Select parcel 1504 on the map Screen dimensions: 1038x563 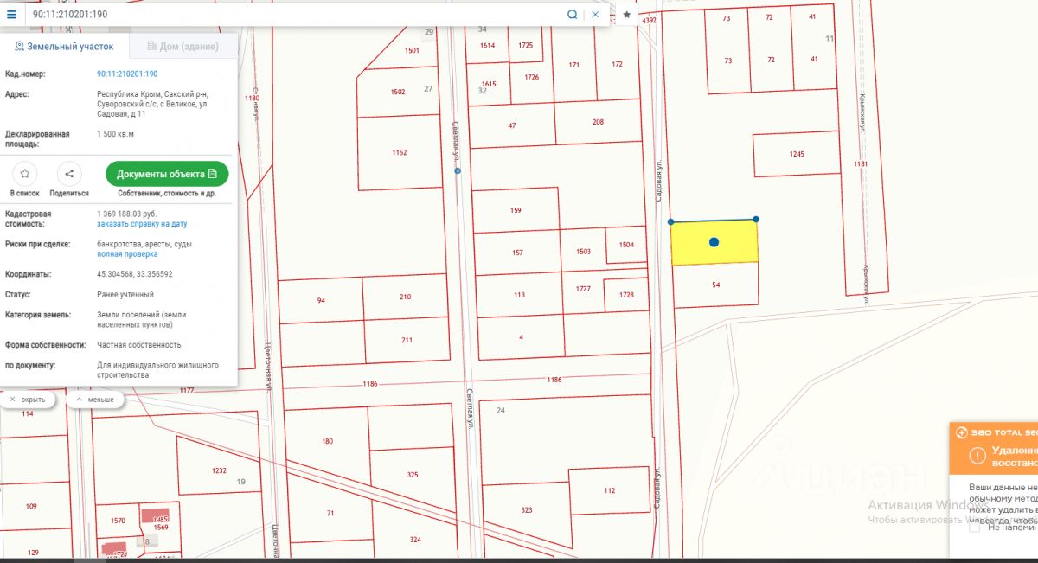[x=627, y=245]
